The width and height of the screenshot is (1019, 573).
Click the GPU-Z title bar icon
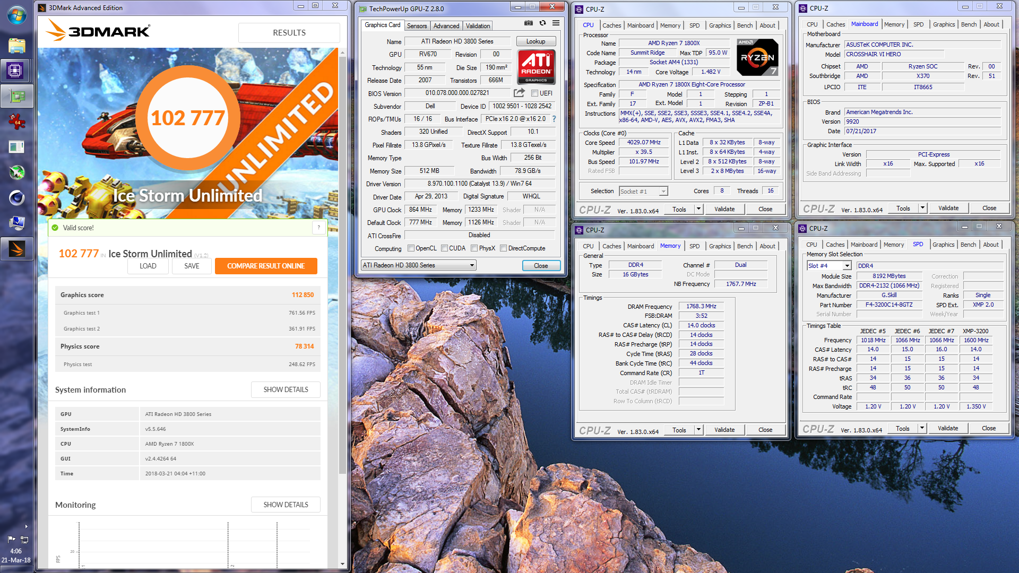(x=363, y=9)
